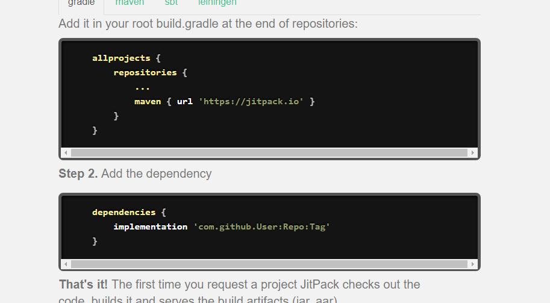
Task: Open the maven tab
Action: (130, 3)
